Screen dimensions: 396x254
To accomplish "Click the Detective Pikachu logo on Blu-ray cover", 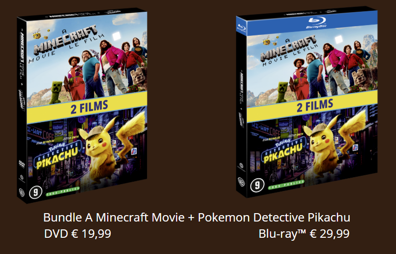I will tap(283, 152).
